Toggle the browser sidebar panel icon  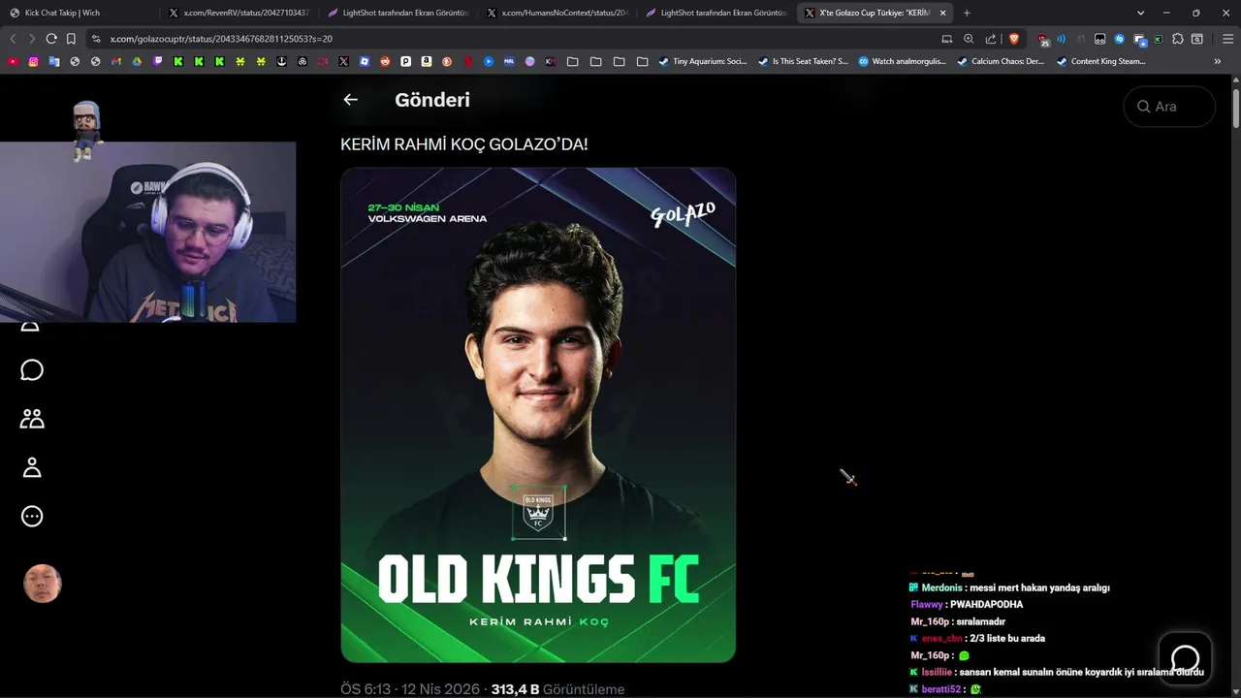[1197, 39]
